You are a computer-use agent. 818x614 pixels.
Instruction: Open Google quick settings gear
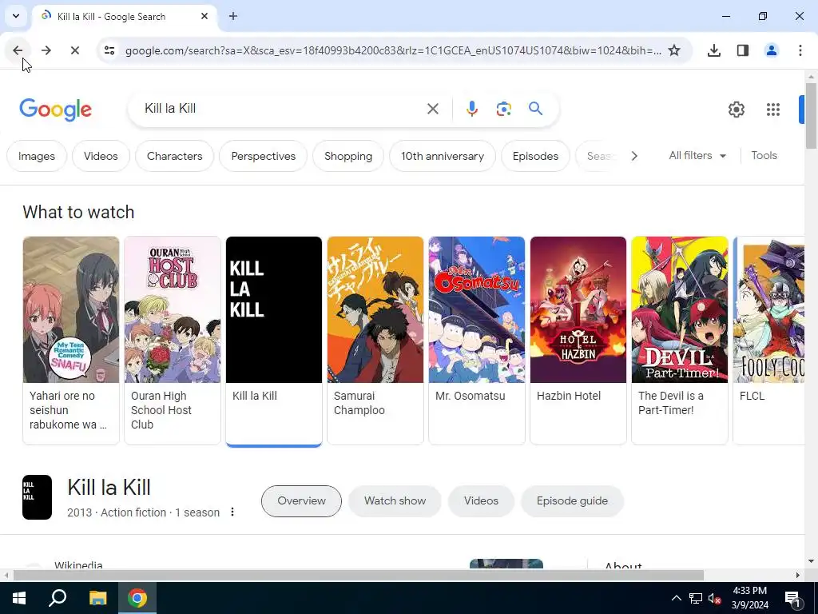pyautogui.click(x=736, y=109)
